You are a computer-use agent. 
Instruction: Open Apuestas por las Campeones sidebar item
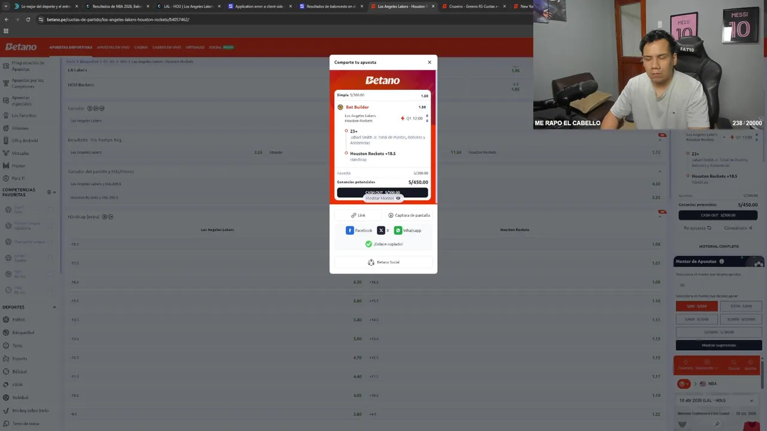click(x=24, y=83)
